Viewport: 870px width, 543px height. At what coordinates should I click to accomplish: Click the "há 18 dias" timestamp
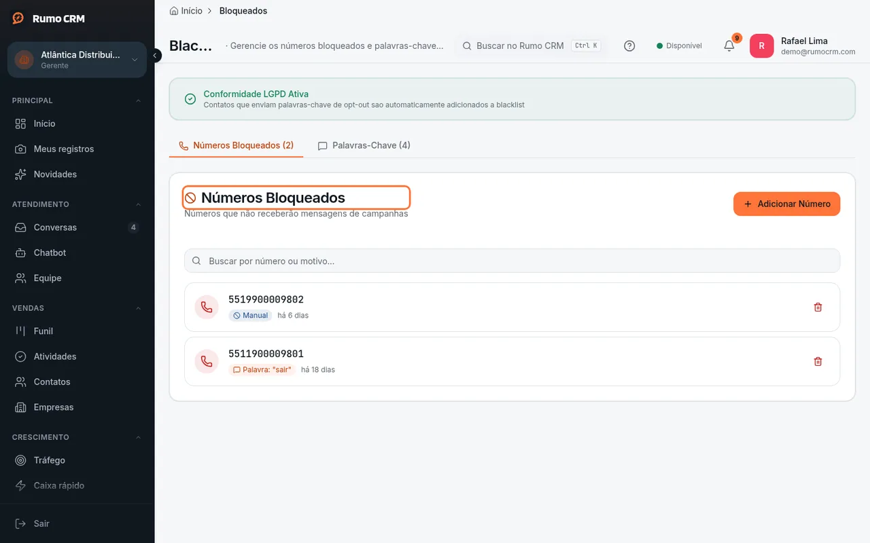point(318,370)
